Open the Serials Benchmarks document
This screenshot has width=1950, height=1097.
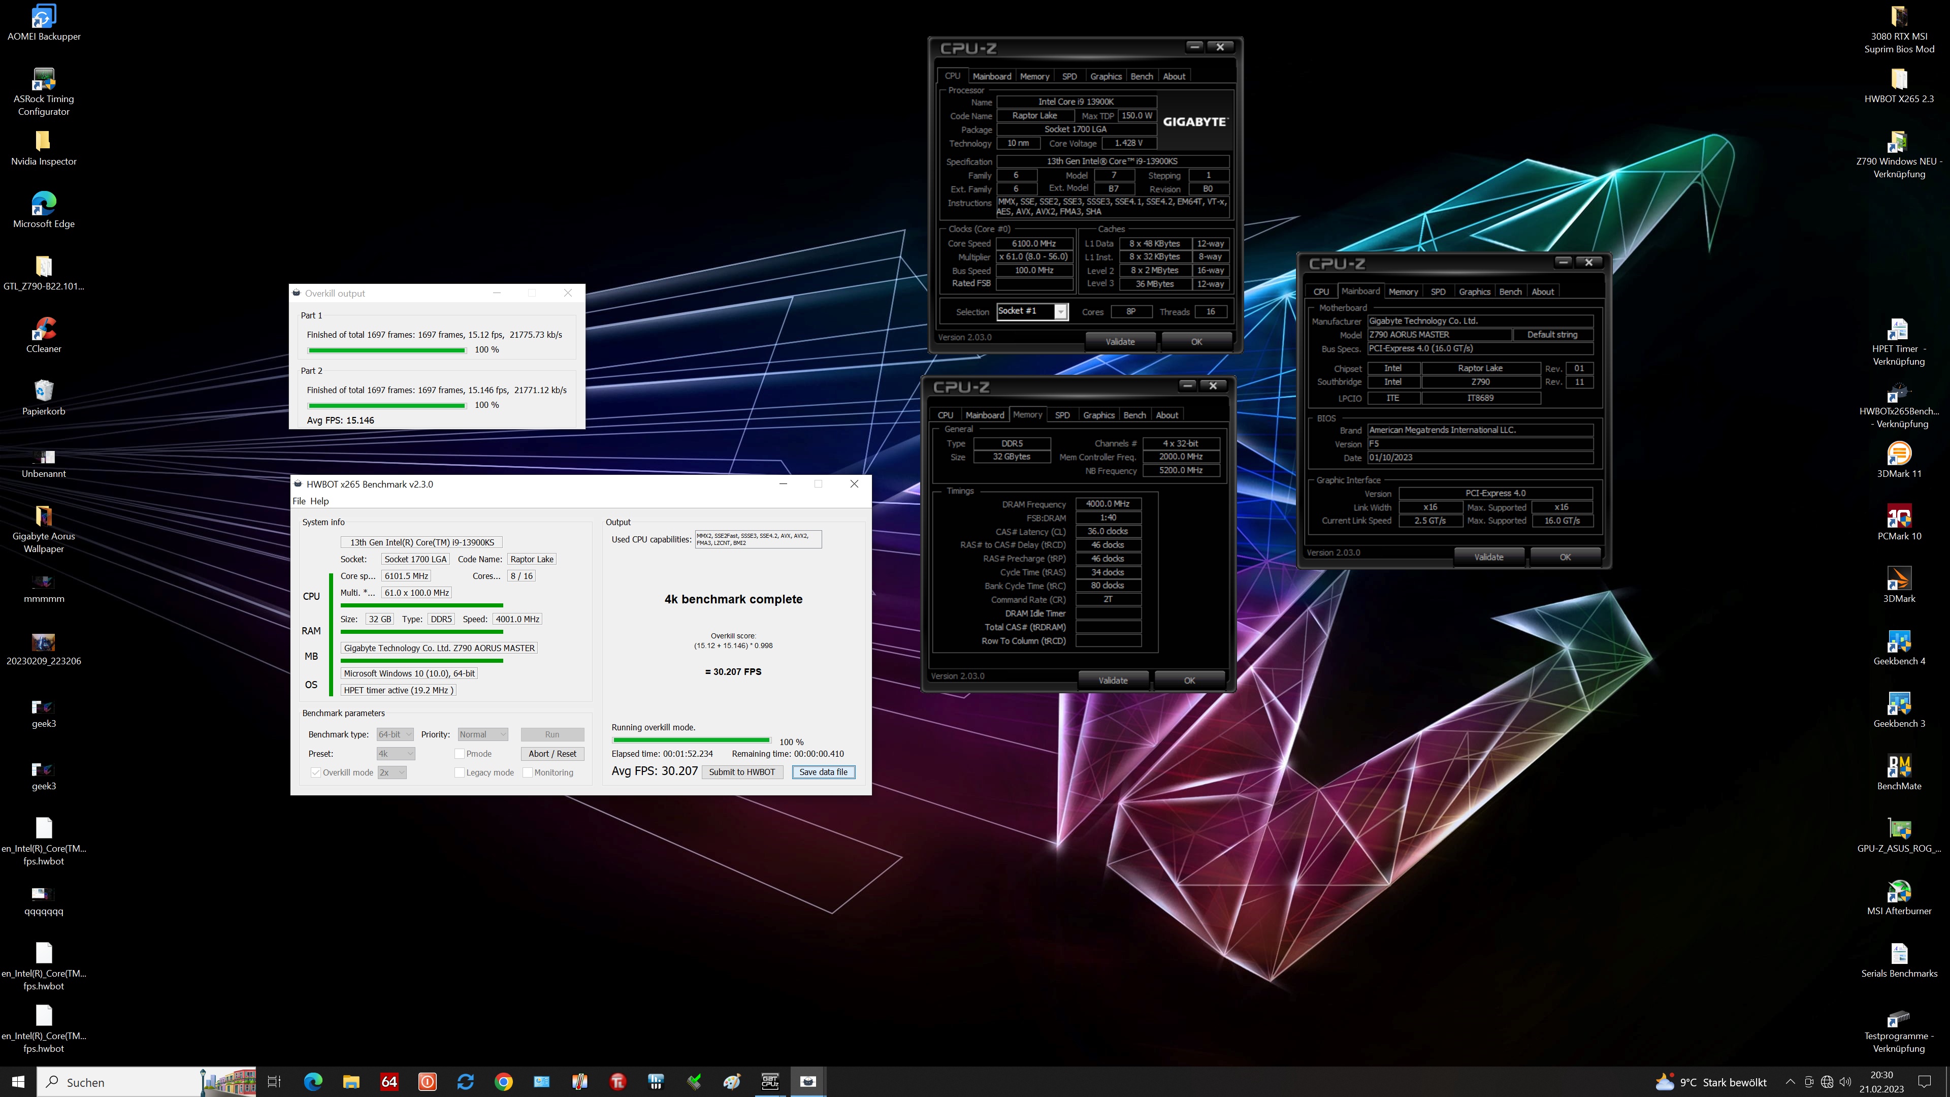pyautogui.click(x=1899, y=960)
